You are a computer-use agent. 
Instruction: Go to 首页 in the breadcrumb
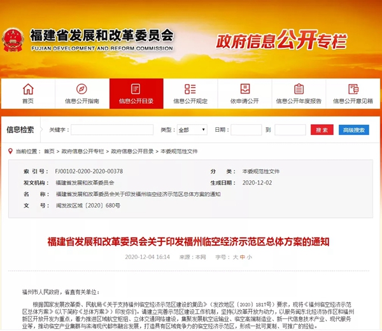pyautogui.click(x=49, y=151)
